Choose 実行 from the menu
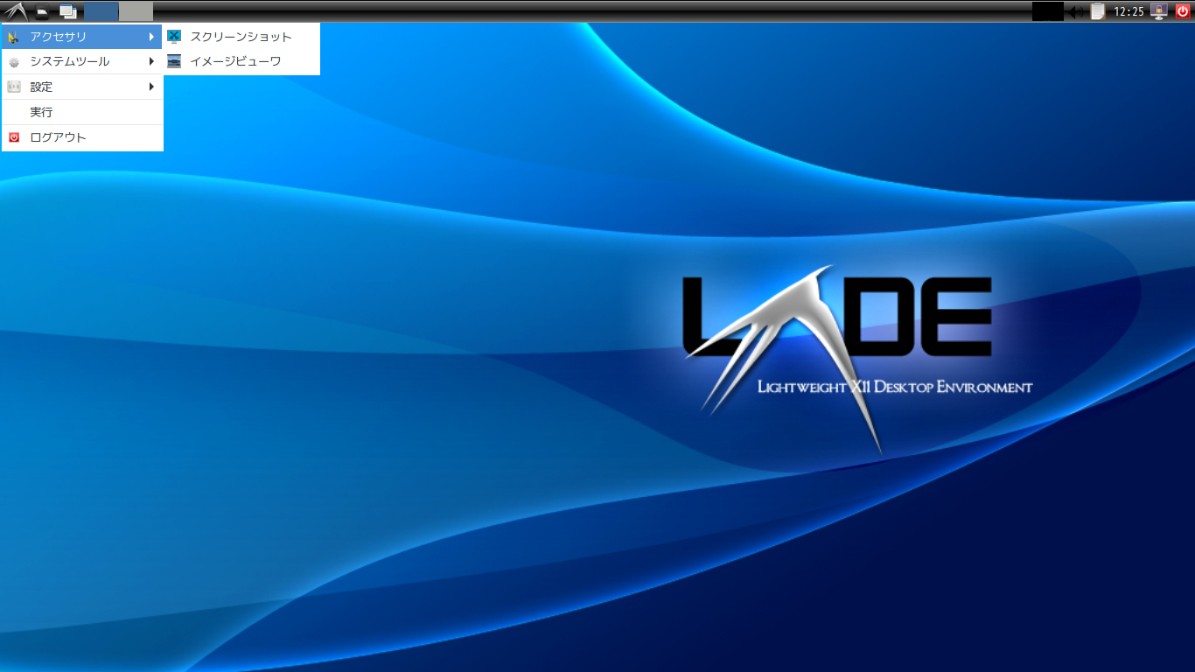Image resolution: width=1195 pixels, height=672 pixels. tap(82, 112)
